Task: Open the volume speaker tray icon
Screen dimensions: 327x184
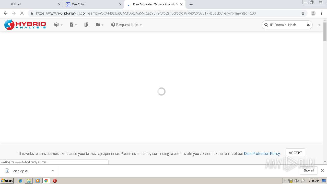Action: click(x=297, y=181)
